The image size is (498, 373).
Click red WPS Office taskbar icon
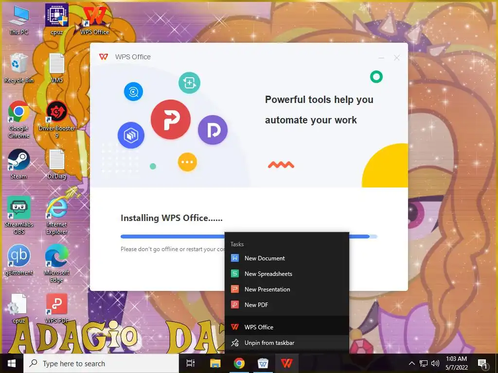click(x=287, y=363)
